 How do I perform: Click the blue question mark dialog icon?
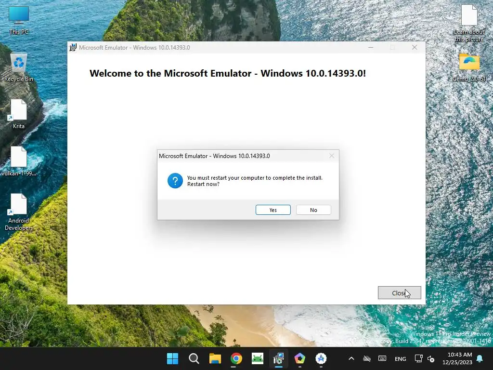tap(175, 181)
